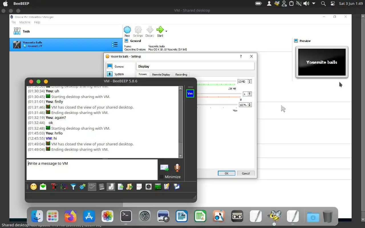
Task: Click the chat scrollbar up arrow
Action: point(180,88)
